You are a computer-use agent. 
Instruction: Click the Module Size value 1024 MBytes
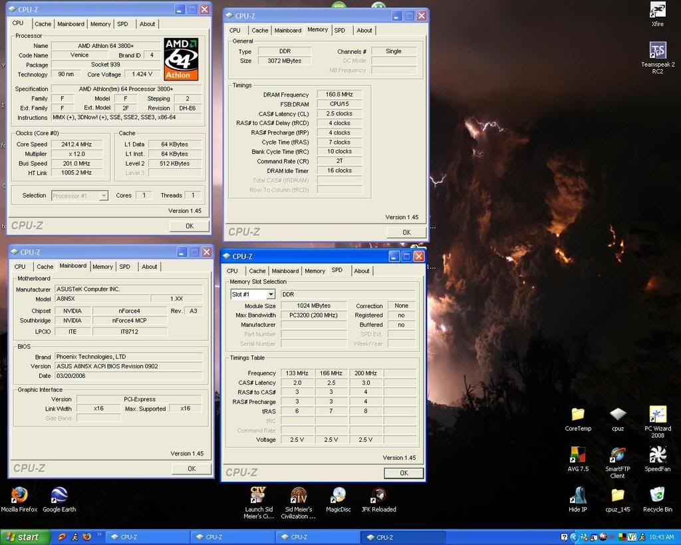[x=314, y=305]
